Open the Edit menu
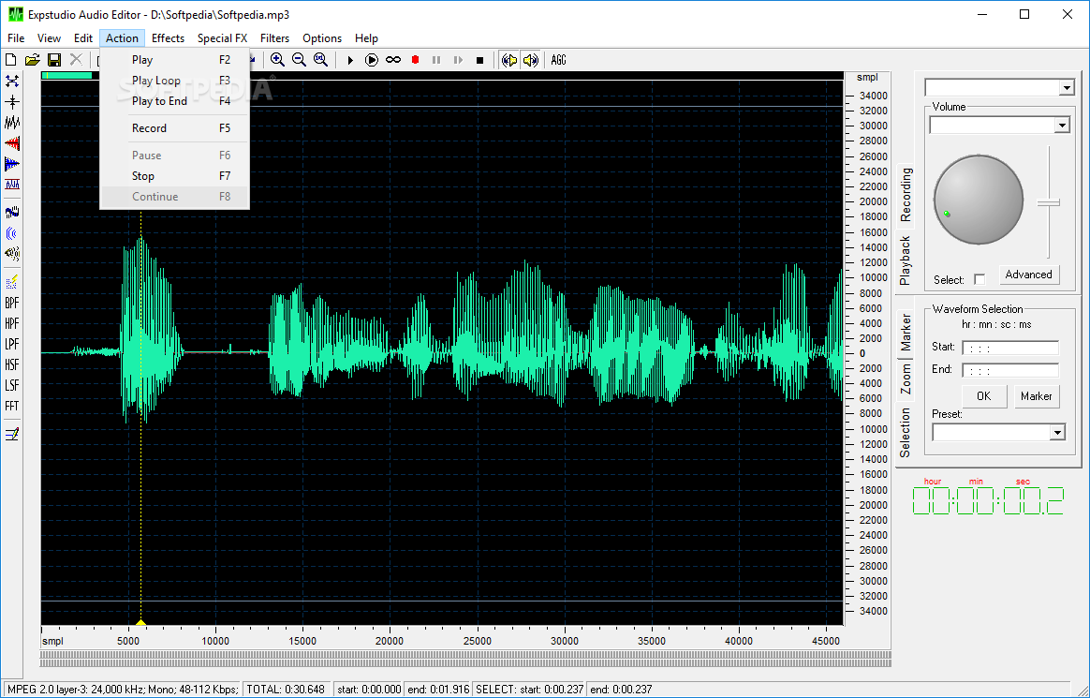 point(82,38)
